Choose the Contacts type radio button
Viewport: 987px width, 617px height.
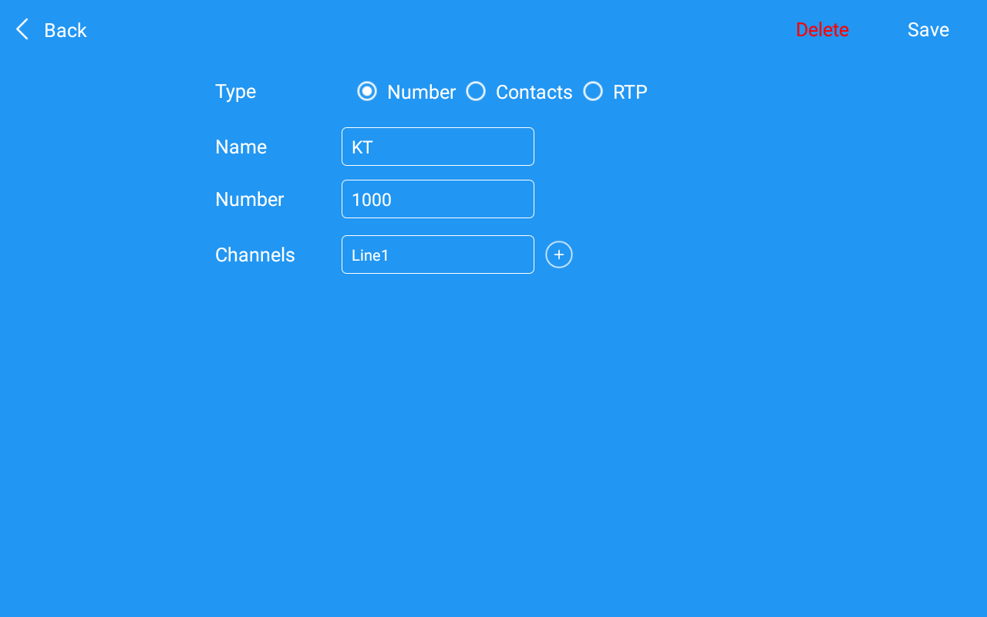coord(476,92)
